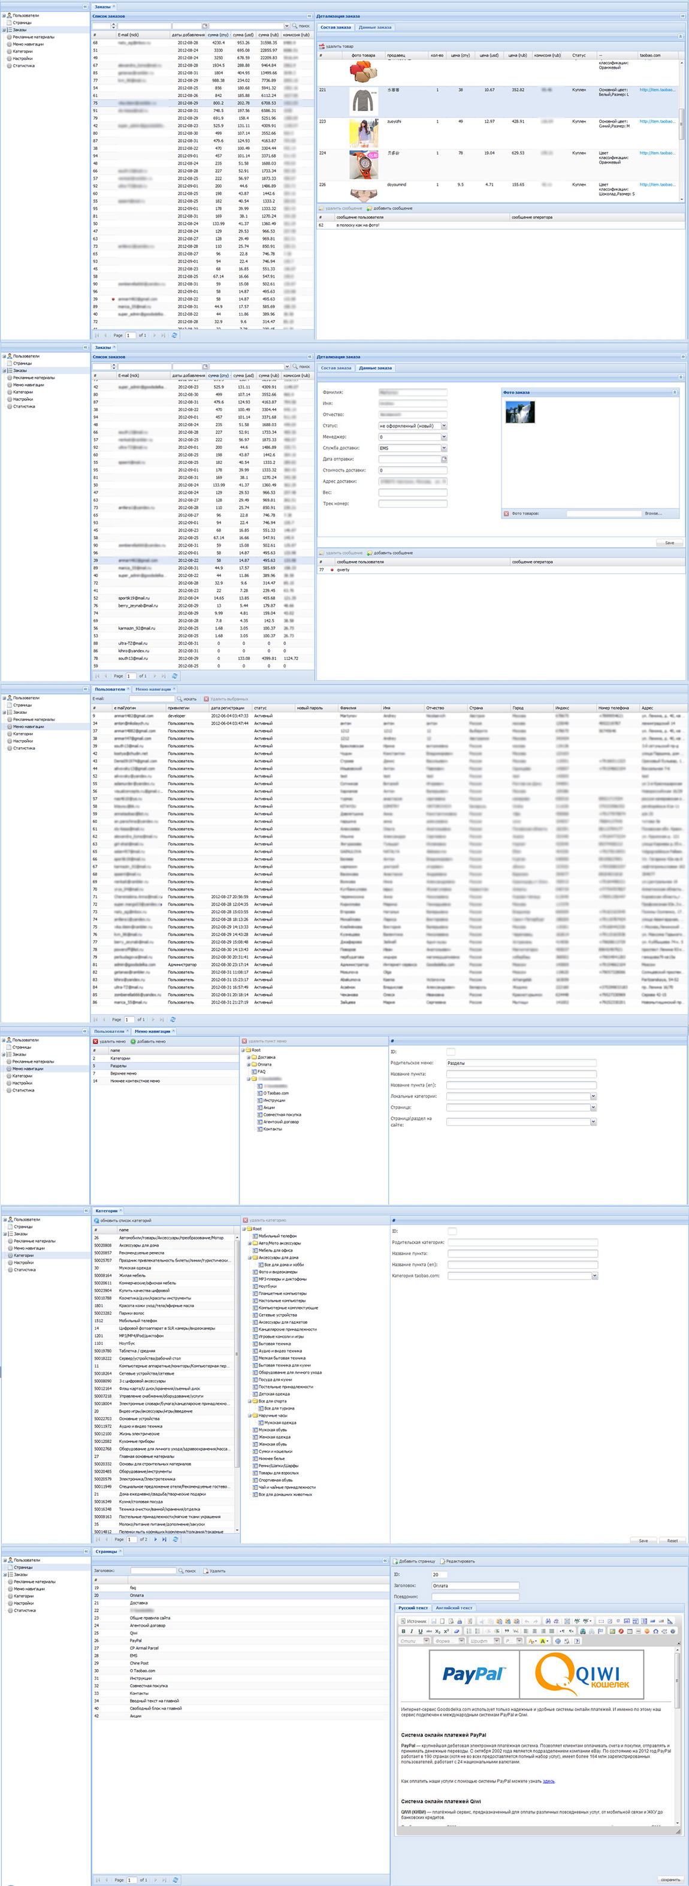Click сохранить below the page editor

click(670, 1880)
